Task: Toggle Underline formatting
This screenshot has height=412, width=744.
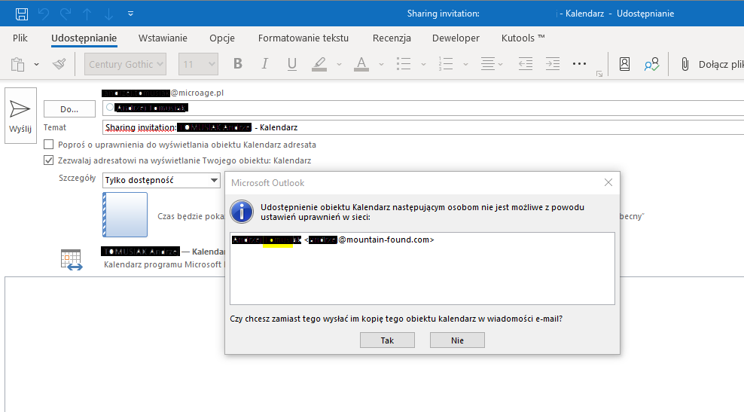Action: (x=292, y=63)
